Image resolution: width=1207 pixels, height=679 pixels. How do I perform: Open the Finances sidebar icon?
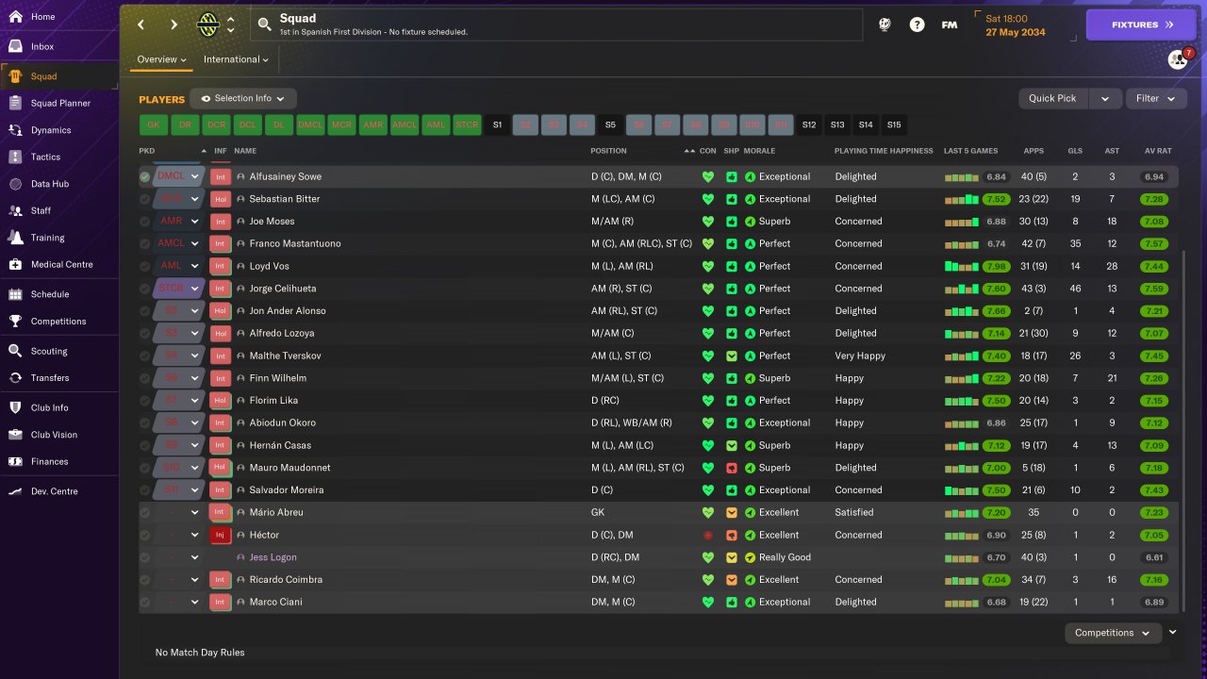15,461
